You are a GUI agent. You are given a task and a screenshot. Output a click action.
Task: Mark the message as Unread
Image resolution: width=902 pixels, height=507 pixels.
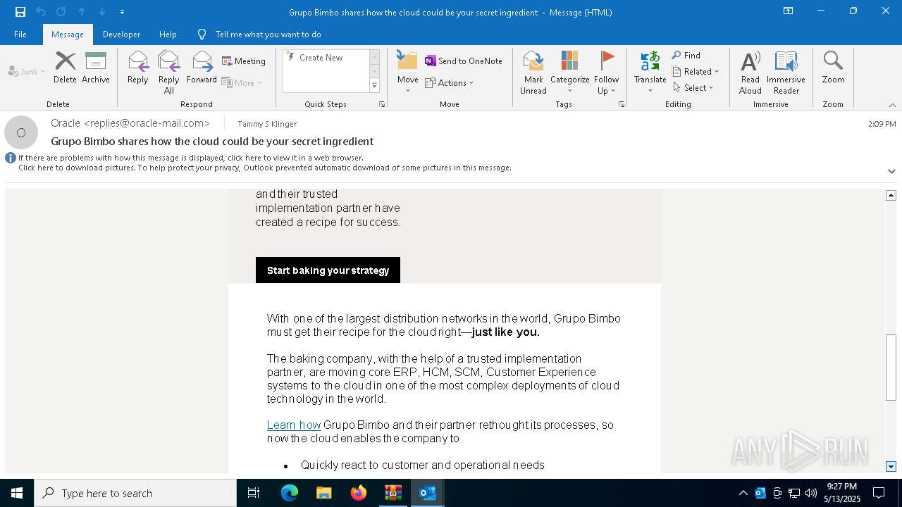[x=533, y=73]
